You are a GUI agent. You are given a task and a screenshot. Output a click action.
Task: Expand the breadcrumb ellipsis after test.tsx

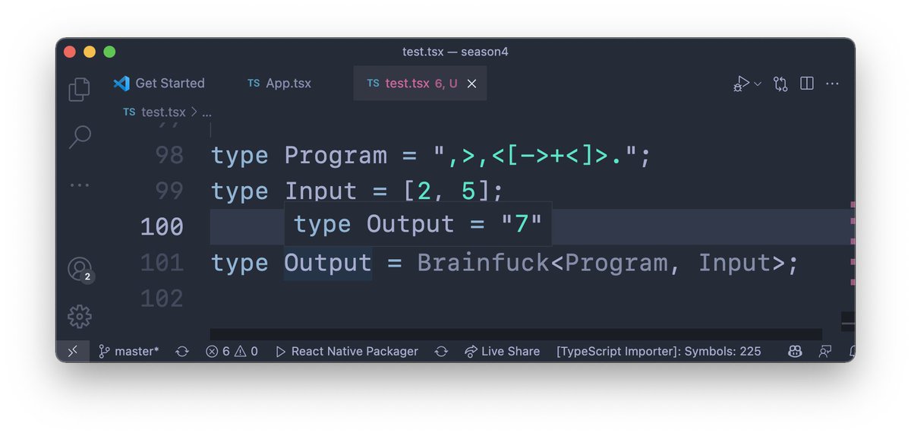pos(206,112)
